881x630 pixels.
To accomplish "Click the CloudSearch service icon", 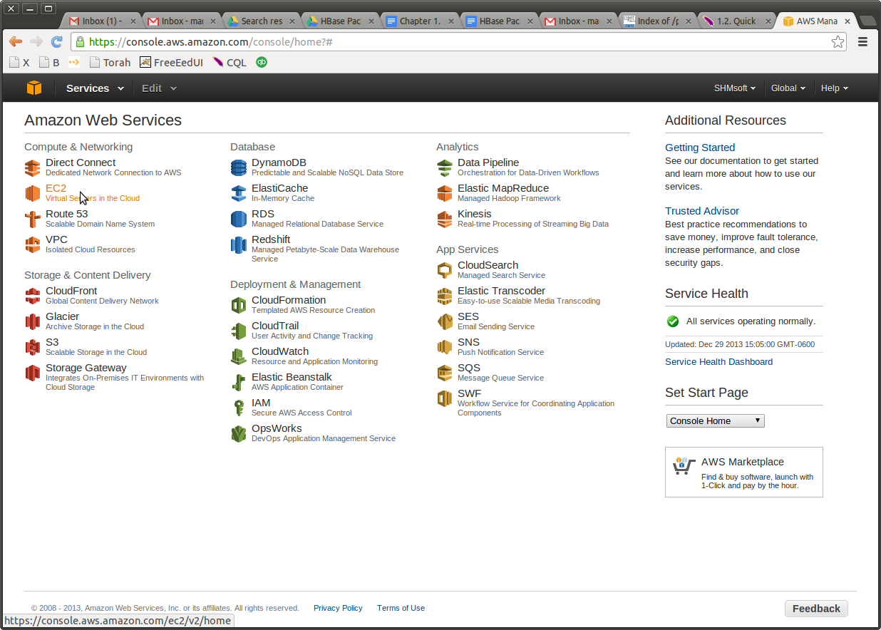I will pos(445,271).
